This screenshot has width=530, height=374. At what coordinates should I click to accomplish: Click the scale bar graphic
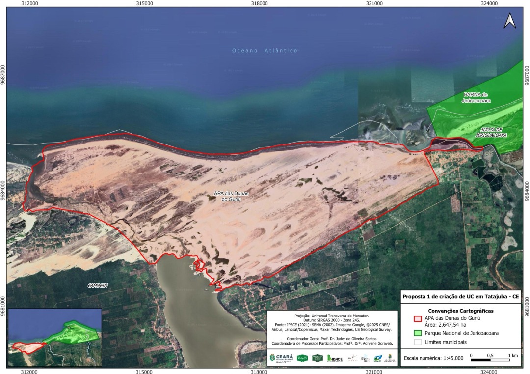492,360
